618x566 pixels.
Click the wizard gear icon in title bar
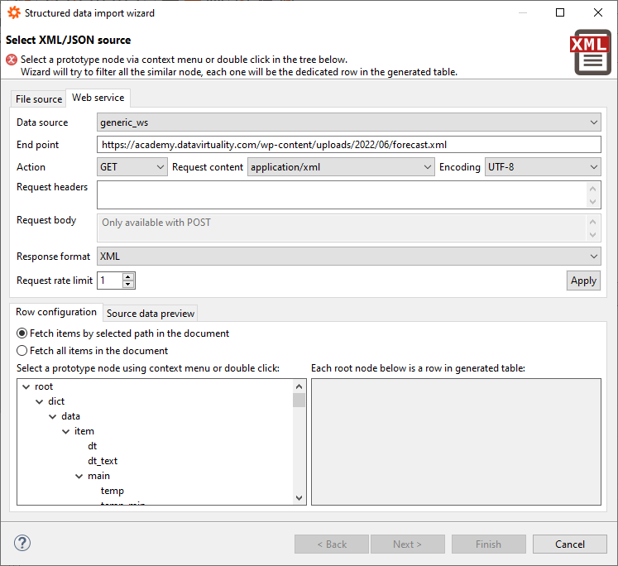(x=13, y=13)
